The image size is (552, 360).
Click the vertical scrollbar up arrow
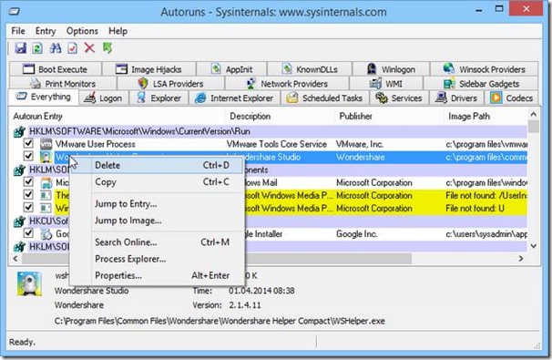[x=534, y=114]
